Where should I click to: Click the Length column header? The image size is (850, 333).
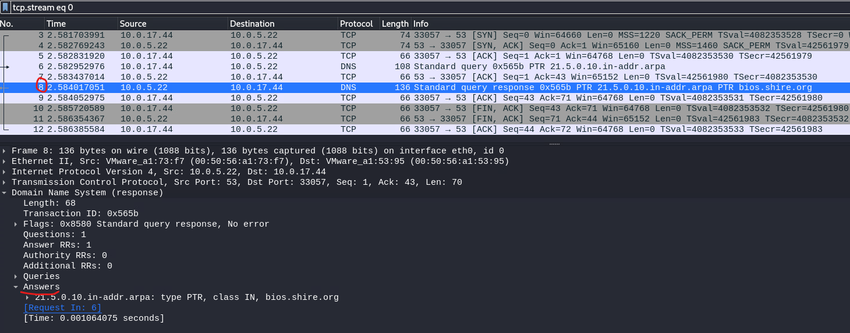point(395,24)
